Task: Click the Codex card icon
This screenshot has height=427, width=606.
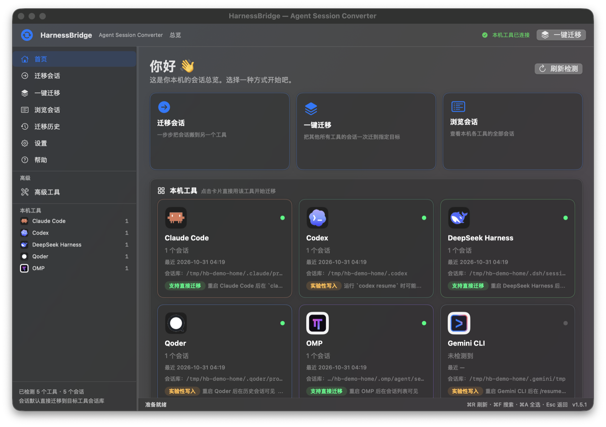Action: 317,218
